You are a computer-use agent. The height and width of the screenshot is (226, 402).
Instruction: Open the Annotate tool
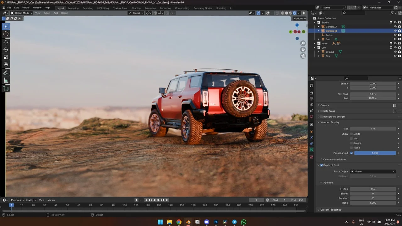6,73
